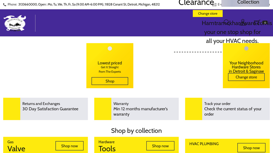The width and height of the screenshot is (273, 153).
Task: Click Change store on Neighborhood Hardware Stores card
Action: [x=246, y=77]
